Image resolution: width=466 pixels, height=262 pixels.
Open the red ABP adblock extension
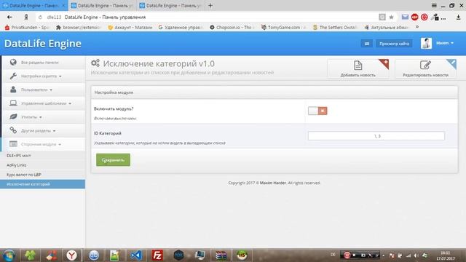click(414, 17)
